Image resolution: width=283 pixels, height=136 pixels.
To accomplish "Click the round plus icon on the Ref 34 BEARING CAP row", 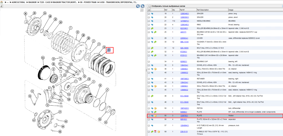I will pyautogui.click(x=149, y=61).
